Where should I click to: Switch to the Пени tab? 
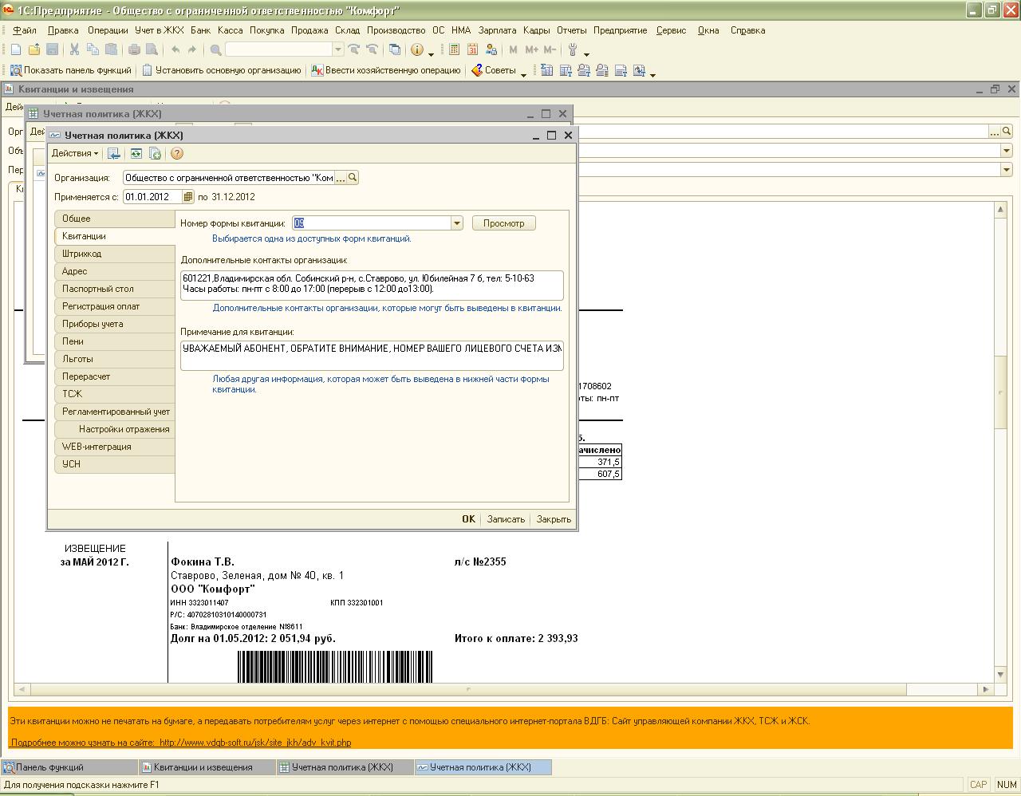coord(115,341)
